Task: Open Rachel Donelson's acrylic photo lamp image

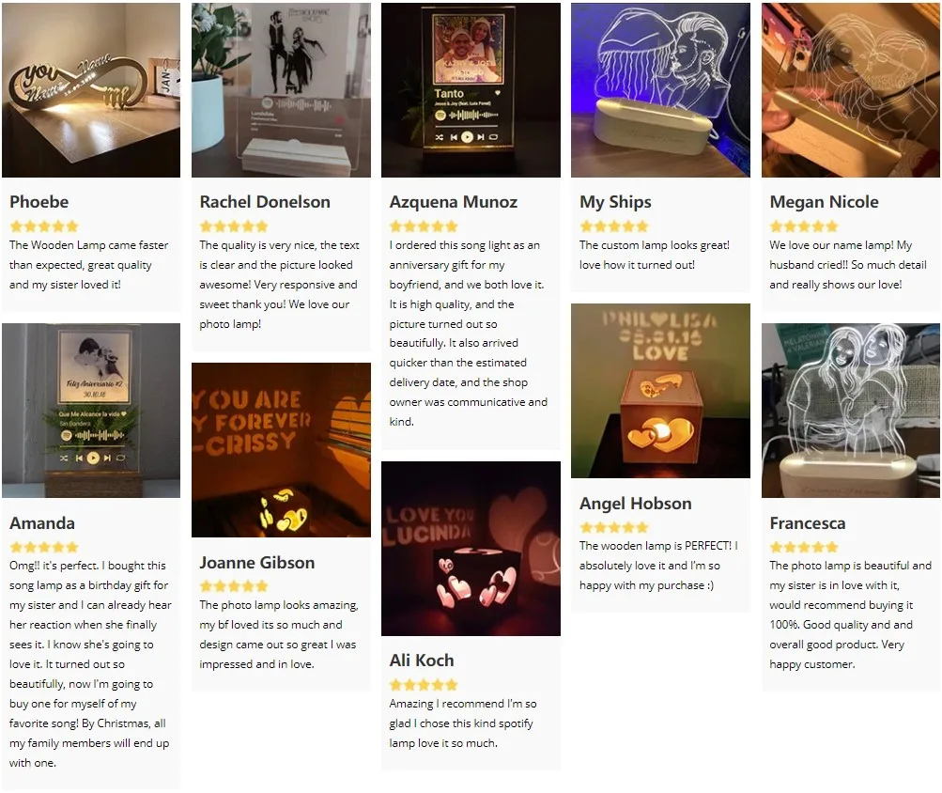Action: point(281,90)
